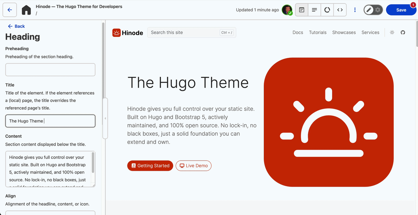Open the data editor circle icon

click(x=327, y=10)
